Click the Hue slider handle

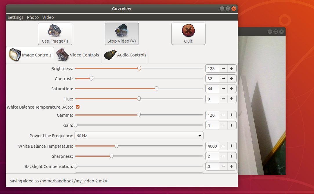point(139,99)
